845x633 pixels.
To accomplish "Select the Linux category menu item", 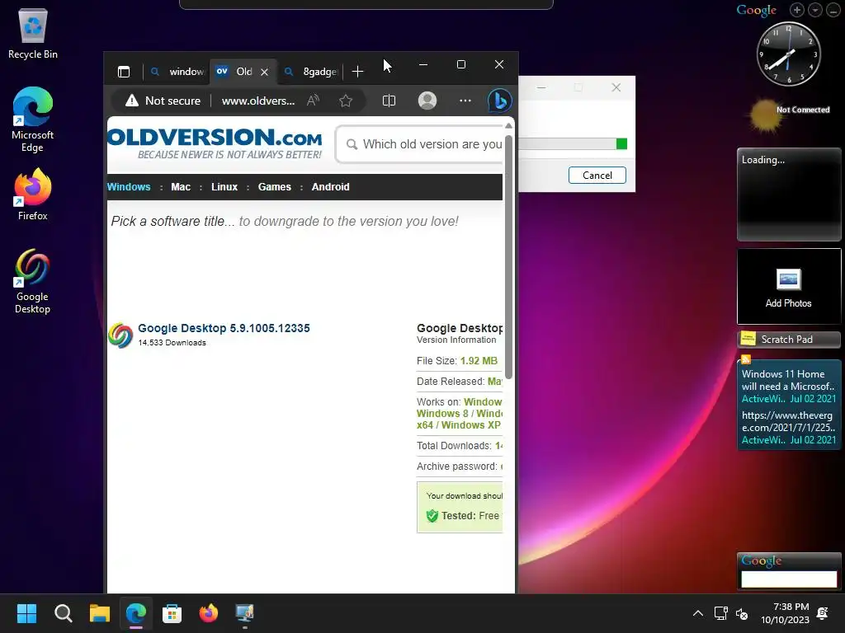I will [x=224, y=187].
